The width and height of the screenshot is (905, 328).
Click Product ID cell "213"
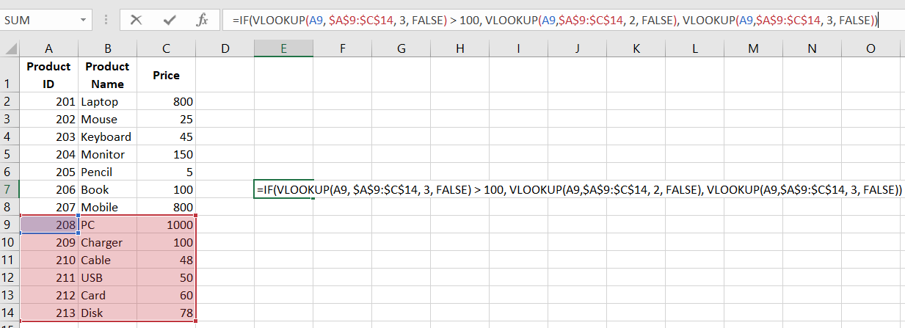(48, 313)
